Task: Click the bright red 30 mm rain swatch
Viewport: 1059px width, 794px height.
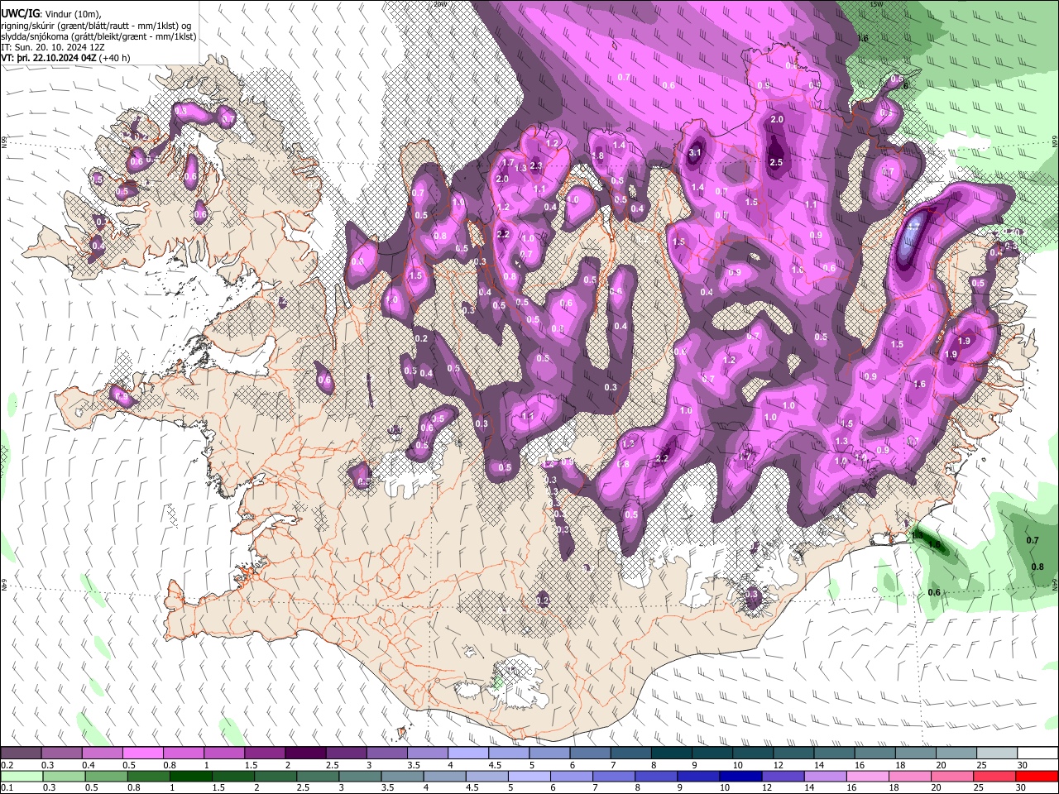Action: pyautogui.click(x=1037, y=776)
